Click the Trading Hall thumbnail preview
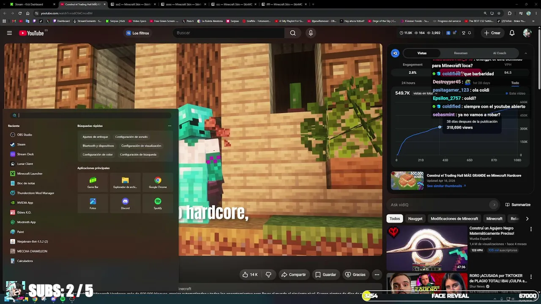Image resolution: width=541 pixels, height=304 pixels. tap(407, 181)
